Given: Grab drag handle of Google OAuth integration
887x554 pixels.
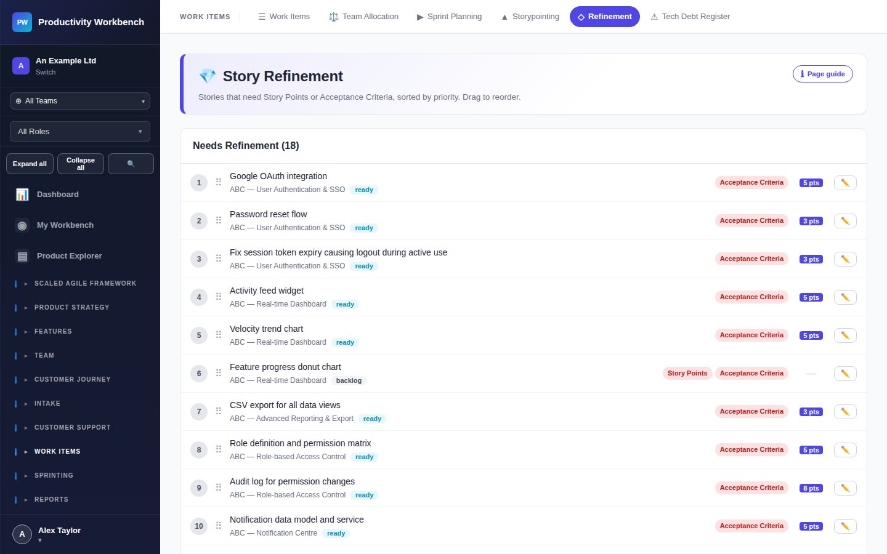Looking at the screenshot, I should (x=219, y=182).
